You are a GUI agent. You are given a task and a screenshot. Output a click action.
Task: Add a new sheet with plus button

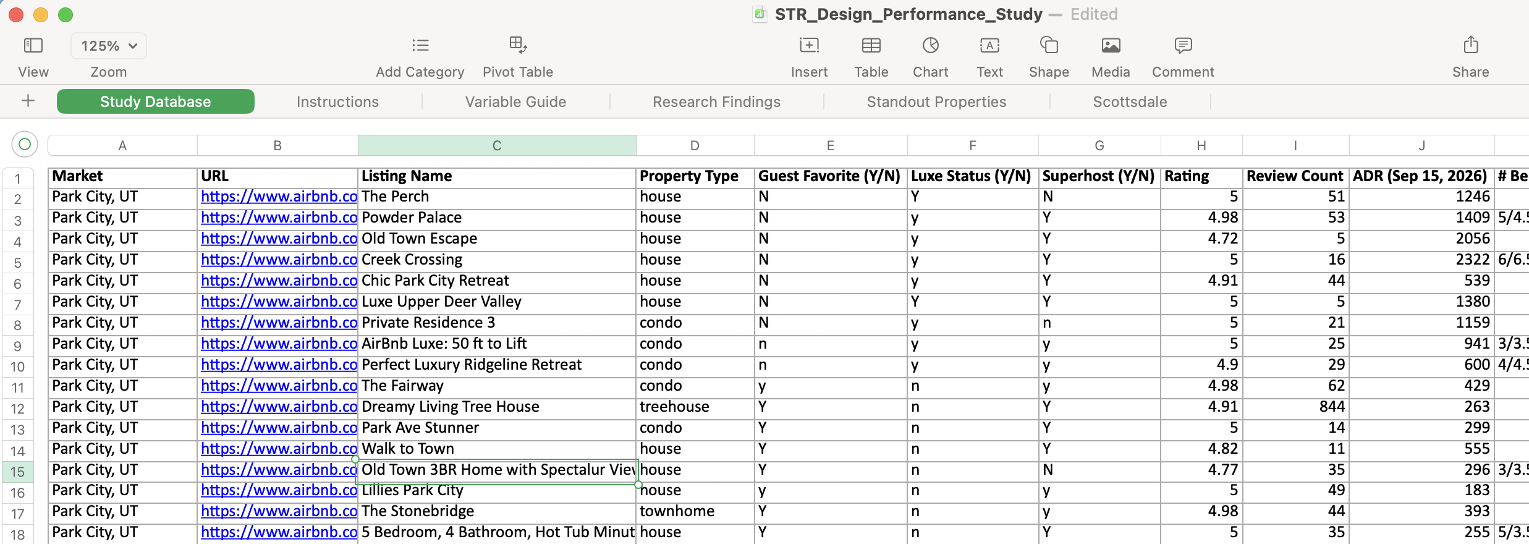pos(28,101)
